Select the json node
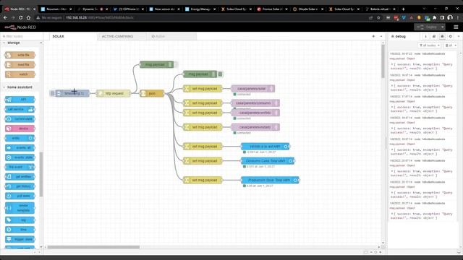This screenshot has height=260, width=463. pos(152,93)
